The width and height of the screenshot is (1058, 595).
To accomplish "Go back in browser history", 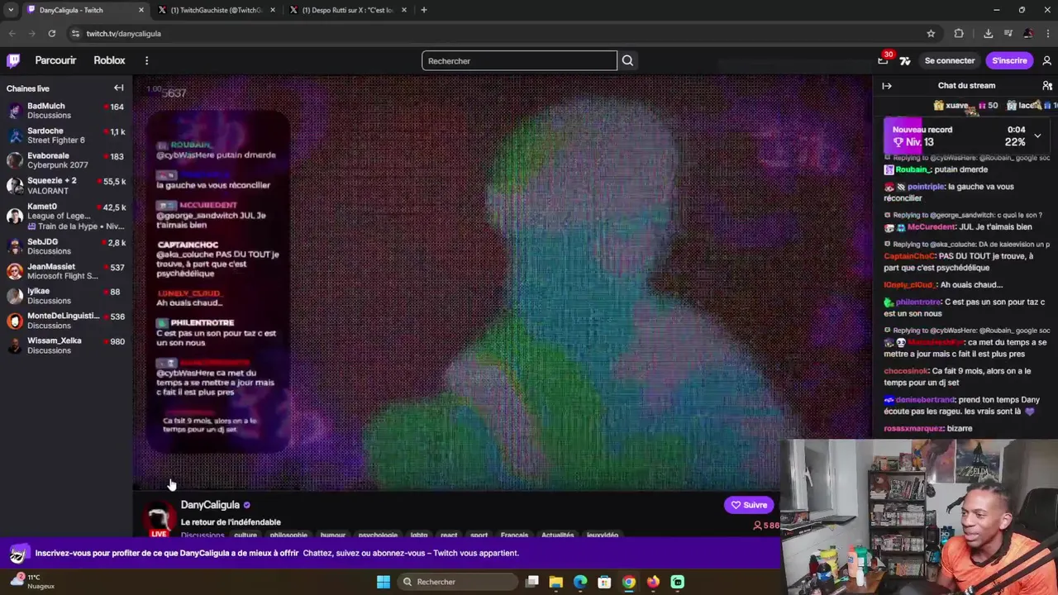I will coord(12,33).
